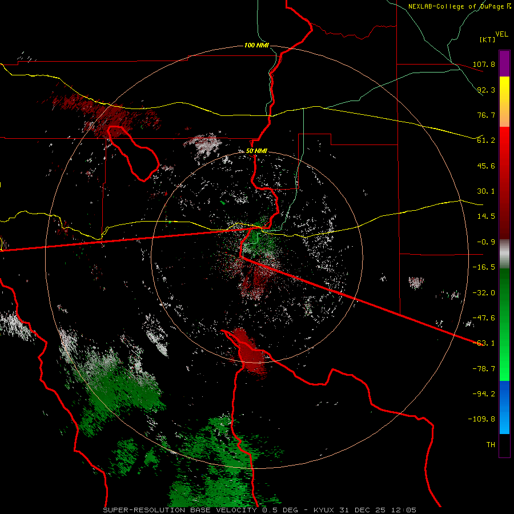Select the 76.7 velocity legend value

(486, 115)
